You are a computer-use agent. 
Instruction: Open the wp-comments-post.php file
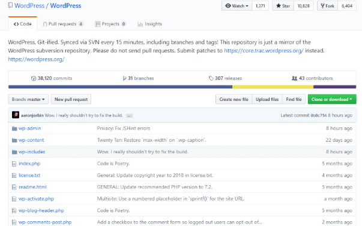click(x=45, y=222)
